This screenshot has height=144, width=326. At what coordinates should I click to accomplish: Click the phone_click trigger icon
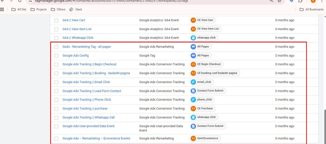tap(193, 100)
